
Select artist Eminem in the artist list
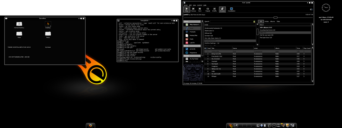click(230, 36)
